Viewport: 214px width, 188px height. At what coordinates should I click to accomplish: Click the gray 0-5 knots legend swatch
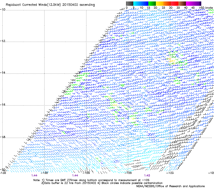click(x=130, y=3)
